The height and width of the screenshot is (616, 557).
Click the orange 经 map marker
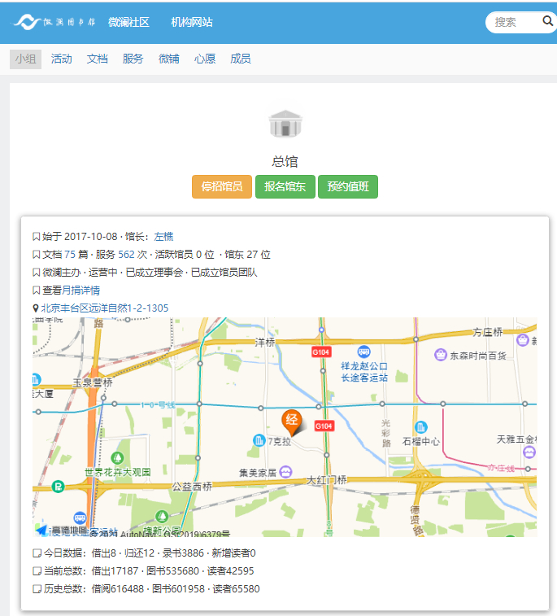click(x=291, y=422)
